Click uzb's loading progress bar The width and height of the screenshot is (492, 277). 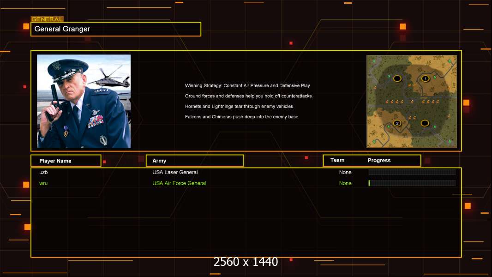click(412, 172)
